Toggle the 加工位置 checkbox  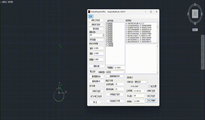coord(149,86)
